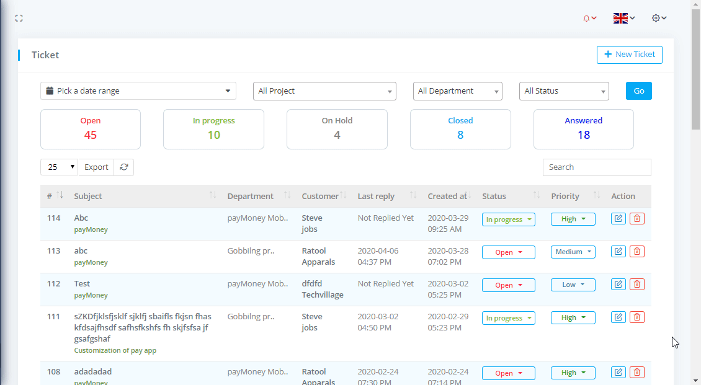Edit ticket 114 using the pencil icon
701x385 pixels.
click(x=618, y=218)
